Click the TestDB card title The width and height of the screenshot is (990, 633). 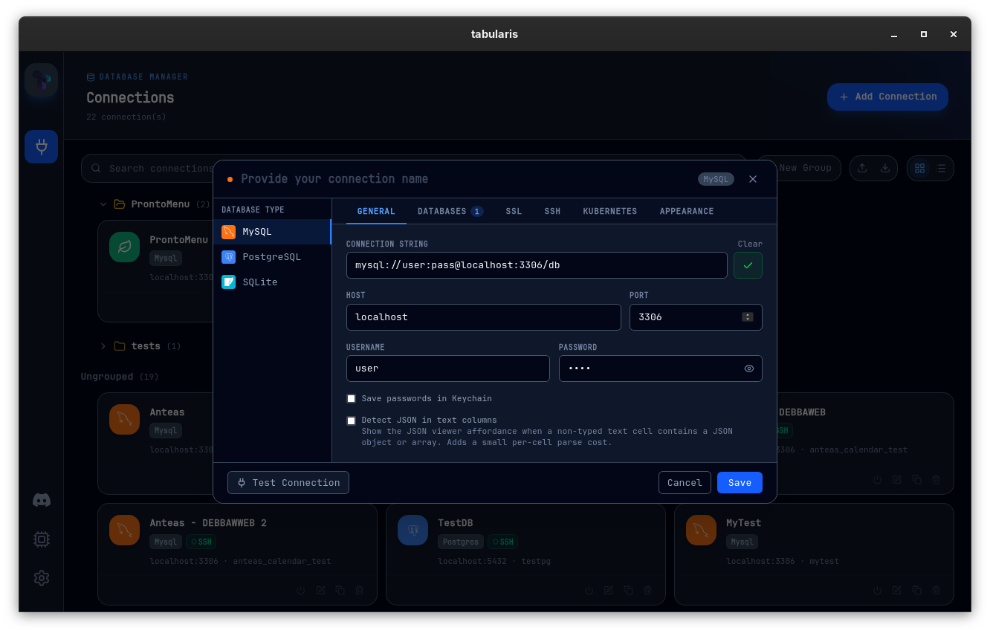tap(456, 523)
